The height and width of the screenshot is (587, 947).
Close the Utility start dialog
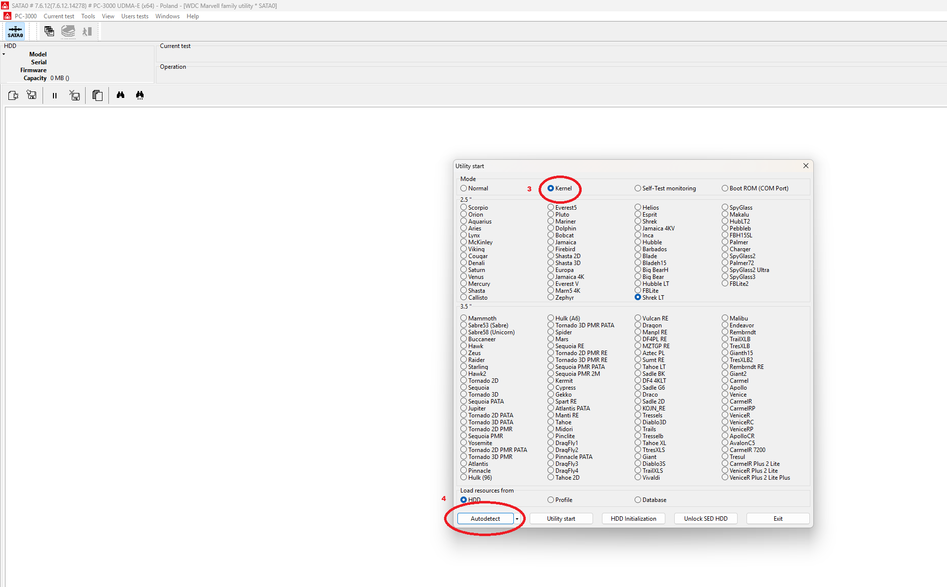(x=805, y=166)
